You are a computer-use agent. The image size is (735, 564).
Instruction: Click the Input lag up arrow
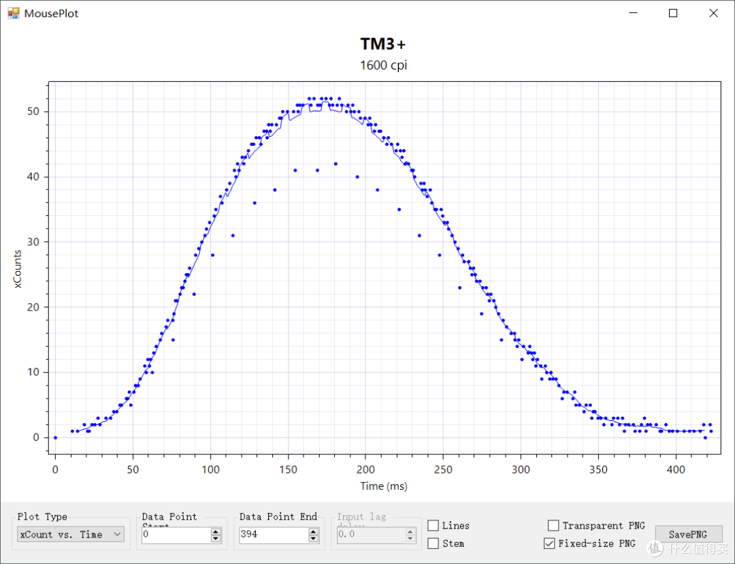coord(410,531)
